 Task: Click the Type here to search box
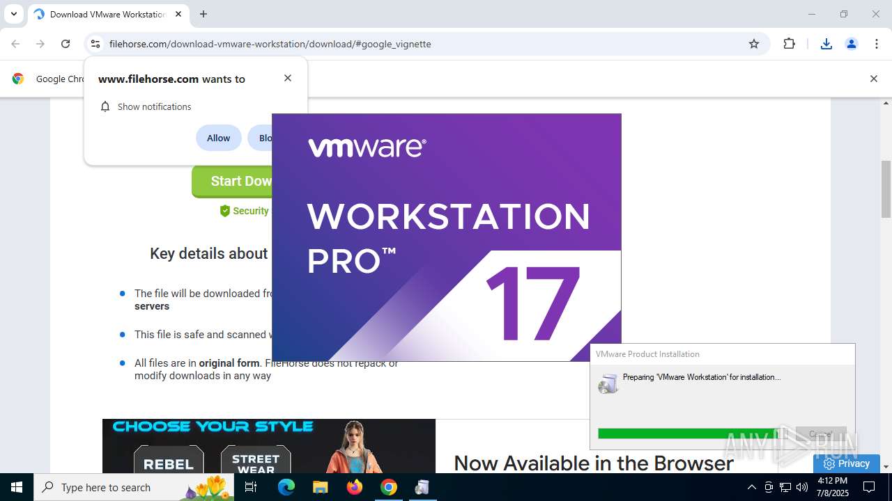[x=135, y=487]
